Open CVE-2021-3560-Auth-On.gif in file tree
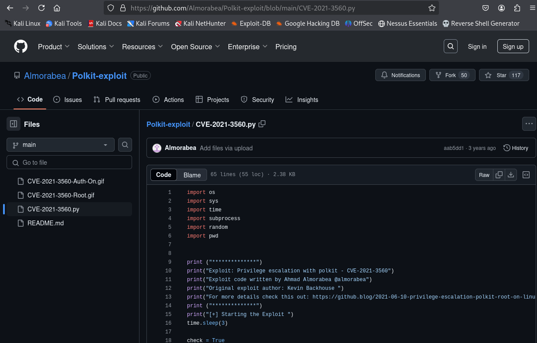The image size is (537, 343). (69, 181)
